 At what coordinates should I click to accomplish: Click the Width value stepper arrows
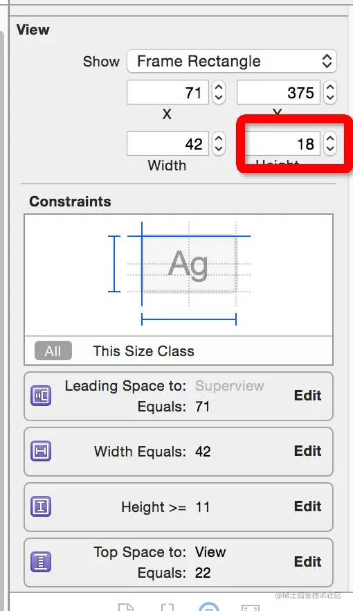[219, 143]
